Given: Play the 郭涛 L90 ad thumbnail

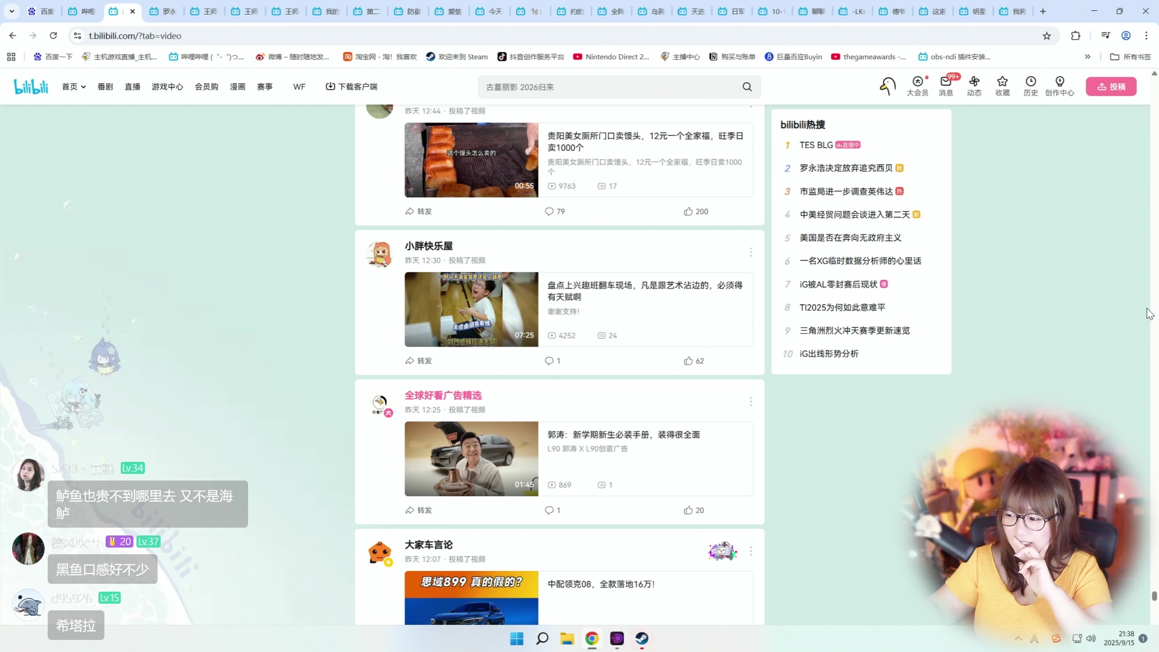Looking at the screenshot, I should pos(471,459).
